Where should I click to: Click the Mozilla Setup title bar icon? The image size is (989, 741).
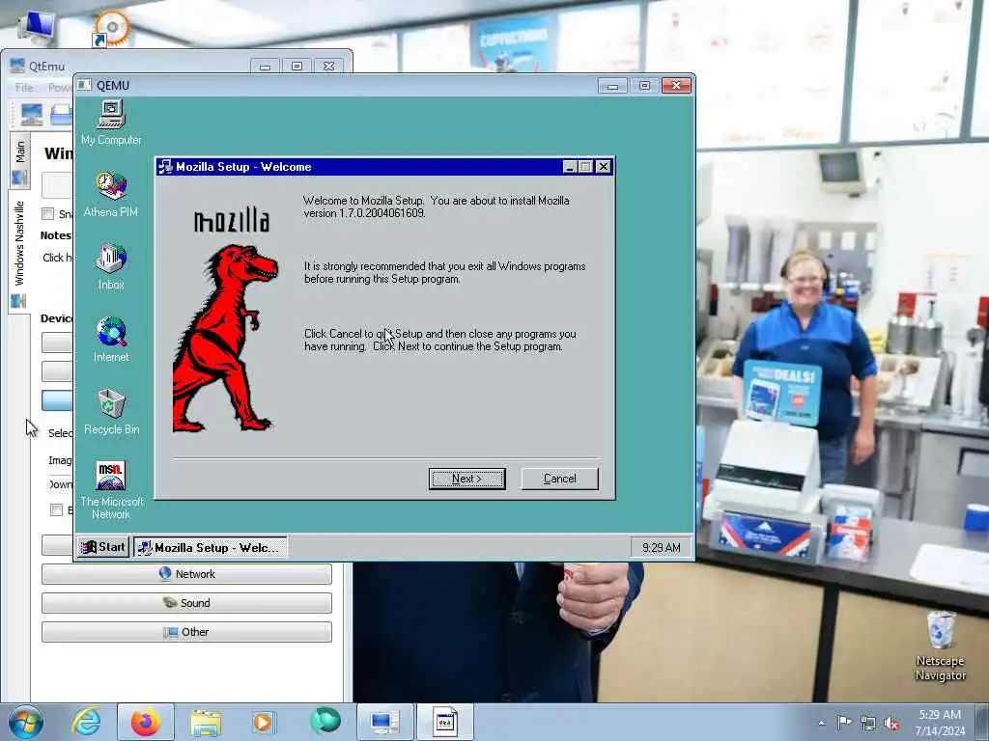(165, 166)
